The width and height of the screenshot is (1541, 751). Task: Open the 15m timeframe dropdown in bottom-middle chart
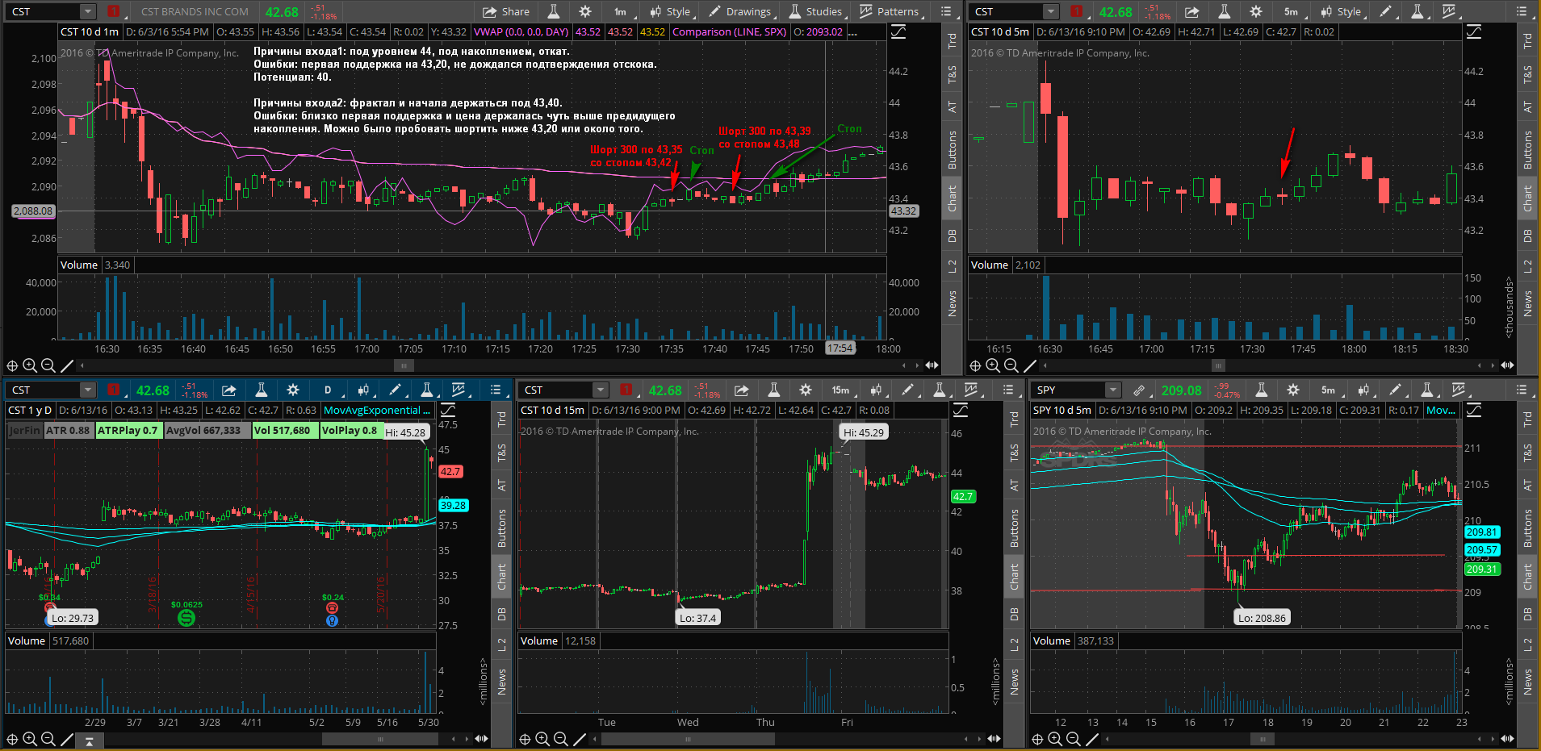(x=844, y=390)
